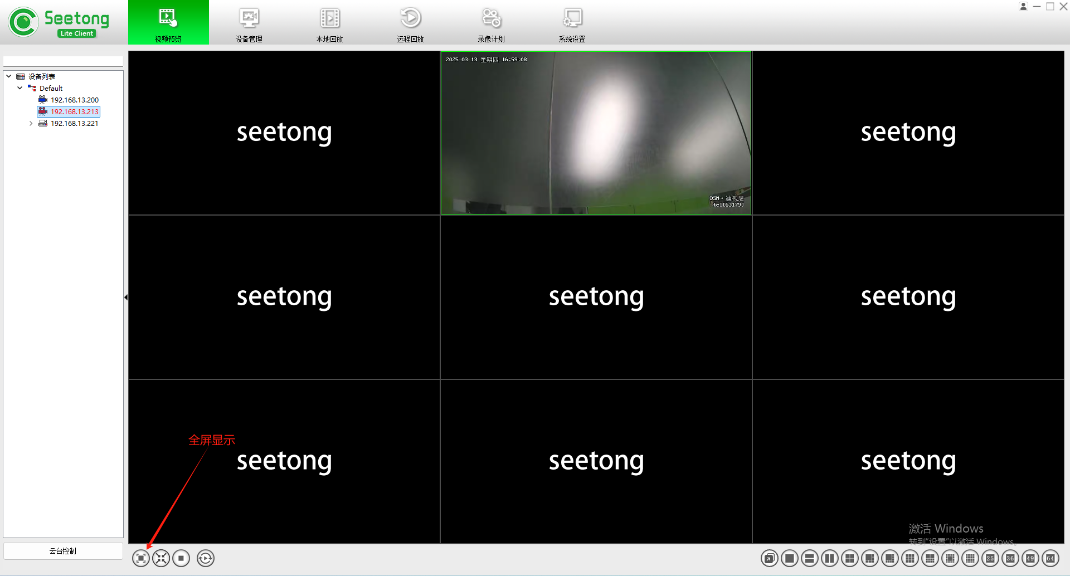1070x576 pixels.
Task: Open the 录像计划 tab
Action: point(492,22)
